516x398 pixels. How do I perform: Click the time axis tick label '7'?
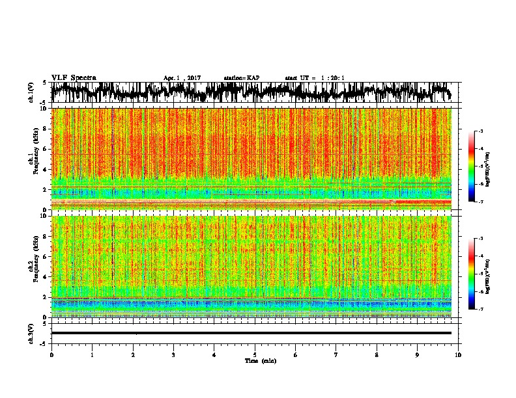[336, 355]
